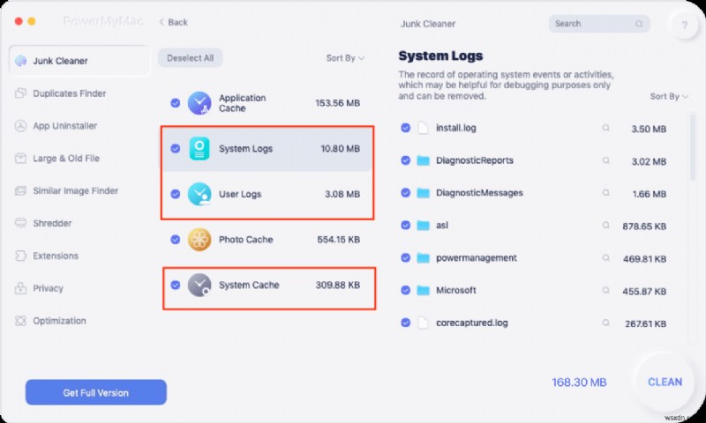
Task: Open the Sort By dropdown above categories
Action: point(345,58)
